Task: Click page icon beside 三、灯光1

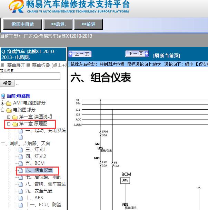Action: 20,150
